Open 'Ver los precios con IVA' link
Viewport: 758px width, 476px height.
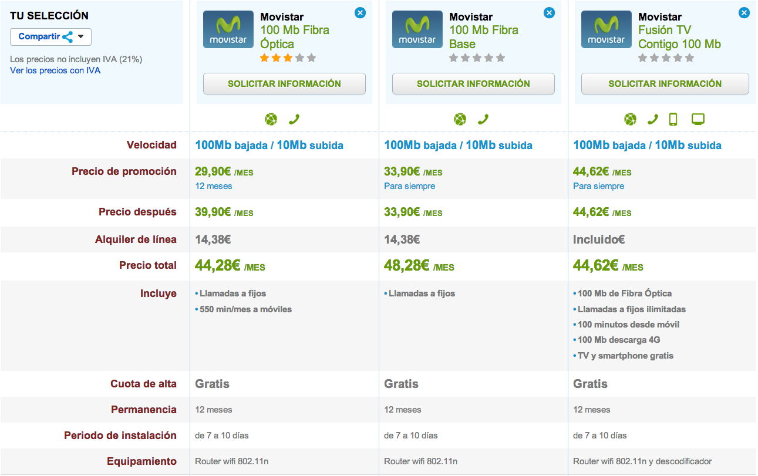click(x=55, y=70)
